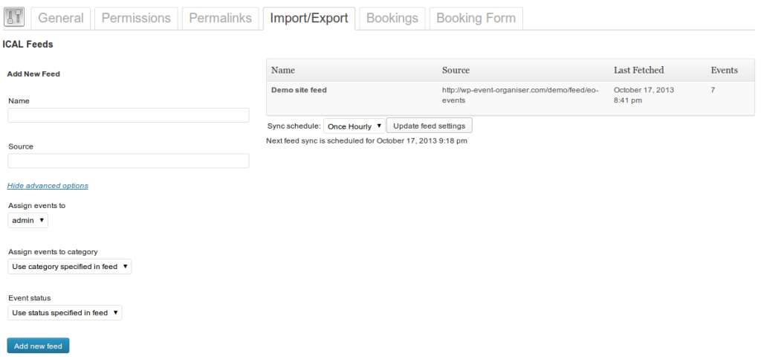Switch to the General tab
The width and height of the screenshot is (761, 359).
point(61,19)
